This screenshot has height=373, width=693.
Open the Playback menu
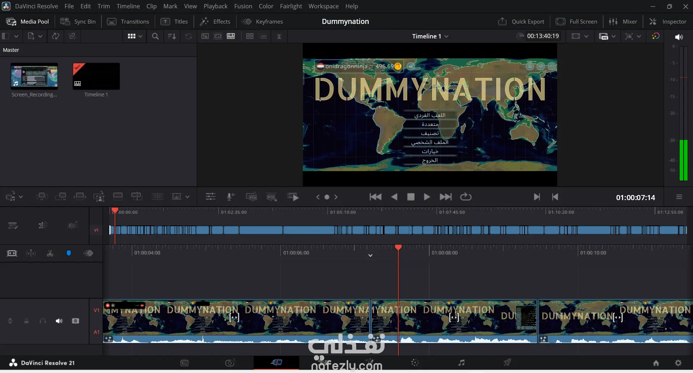216,6
